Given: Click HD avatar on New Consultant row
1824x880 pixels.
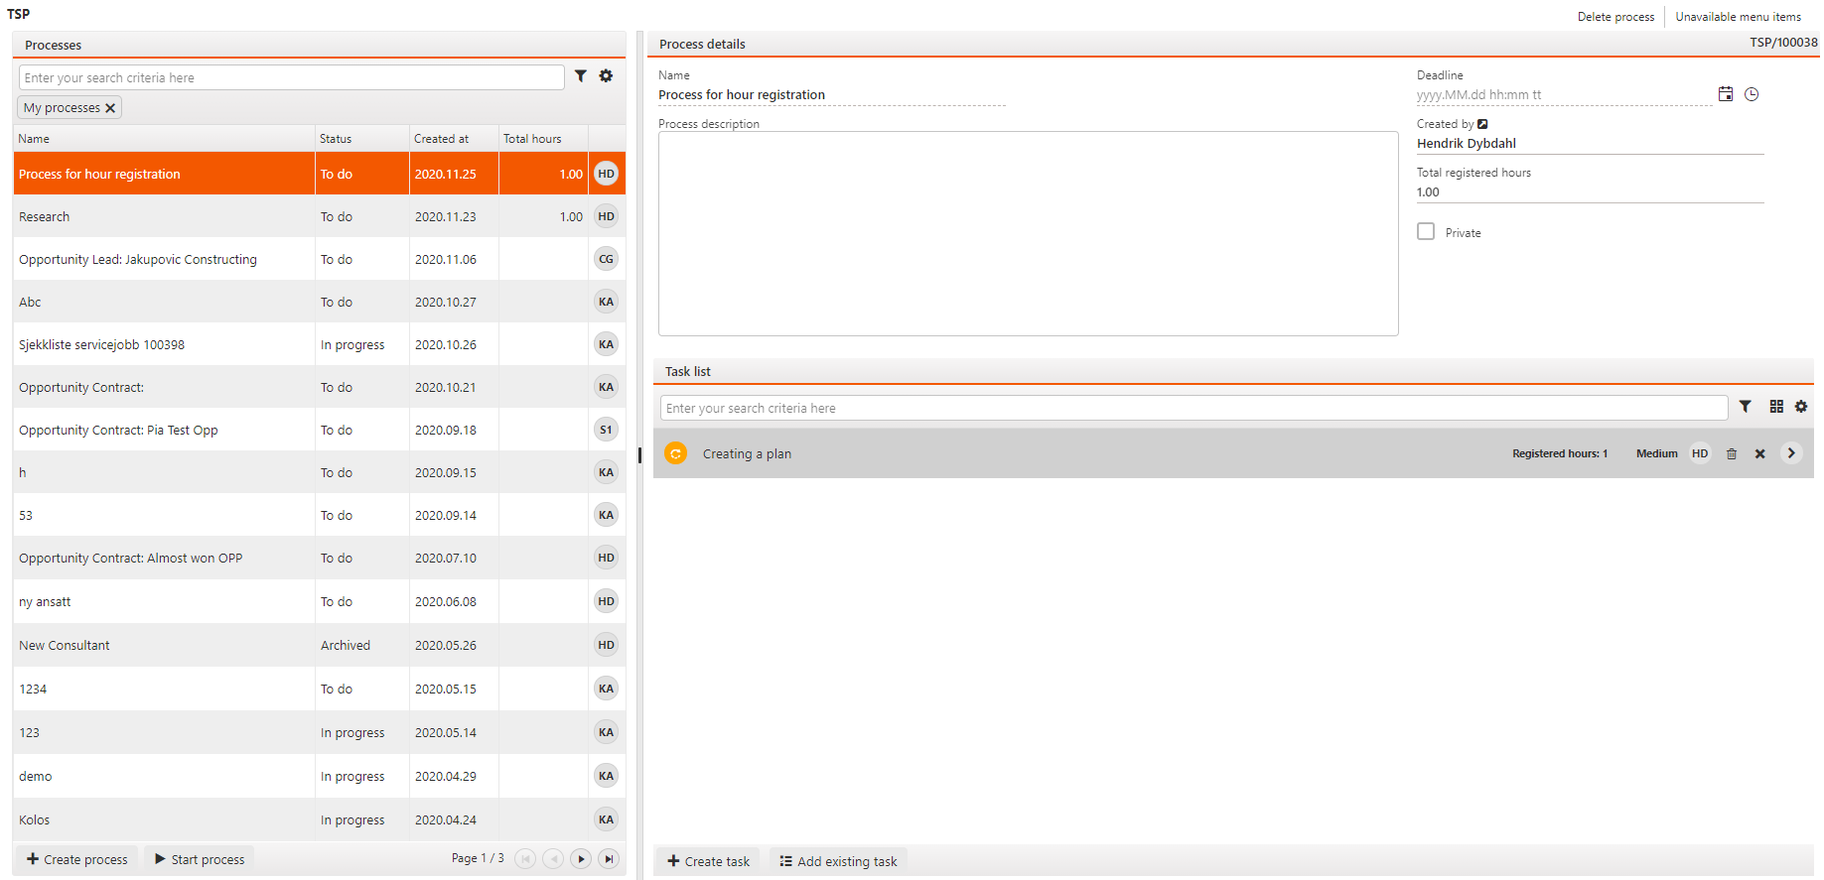Looking at the screenshot, I should click(606, 645).
